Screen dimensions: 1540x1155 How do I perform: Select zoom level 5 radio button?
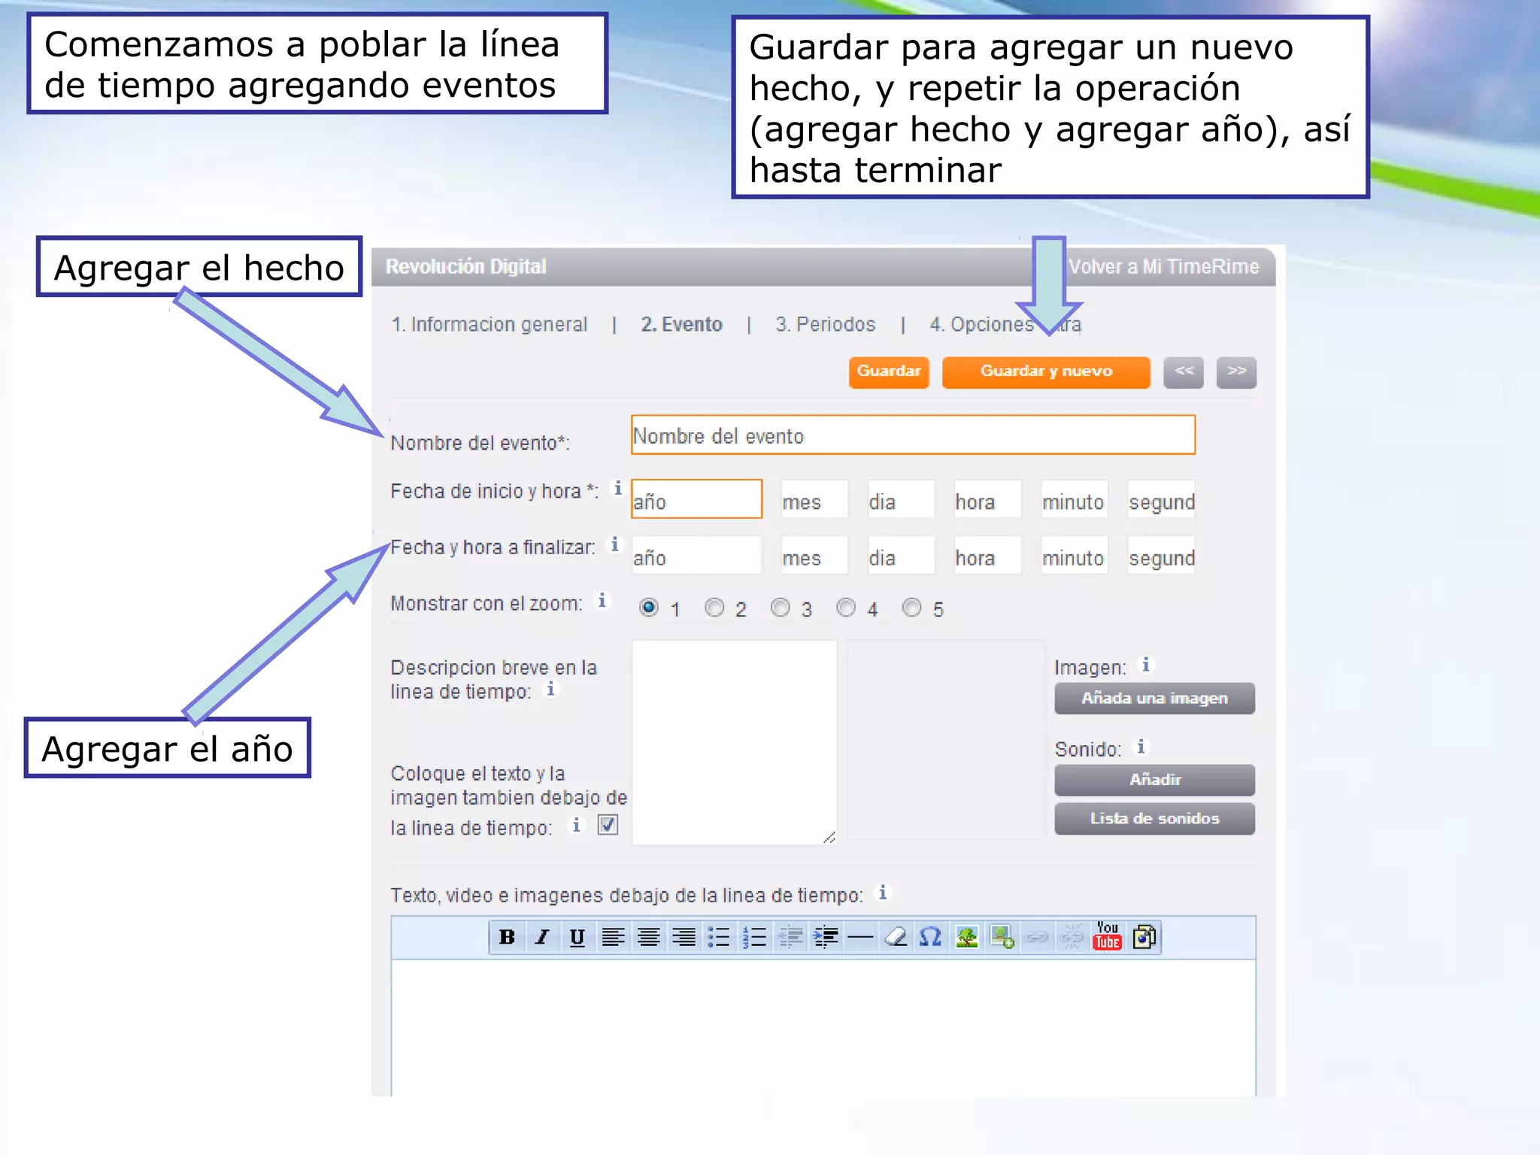pyautogui.click(x=911, y=608)
